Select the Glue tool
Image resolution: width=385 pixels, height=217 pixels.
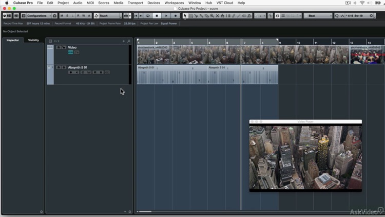coord(201,16)
